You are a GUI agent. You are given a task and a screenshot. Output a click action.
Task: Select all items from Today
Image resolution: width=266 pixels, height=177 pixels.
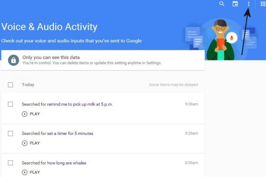(x=10, y=85)
